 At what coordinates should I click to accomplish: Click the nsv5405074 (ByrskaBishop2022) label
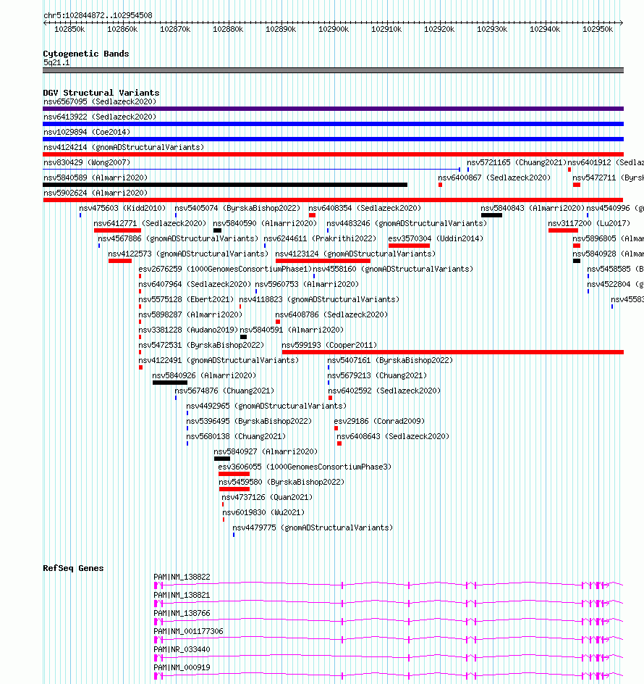pos(237,208)
